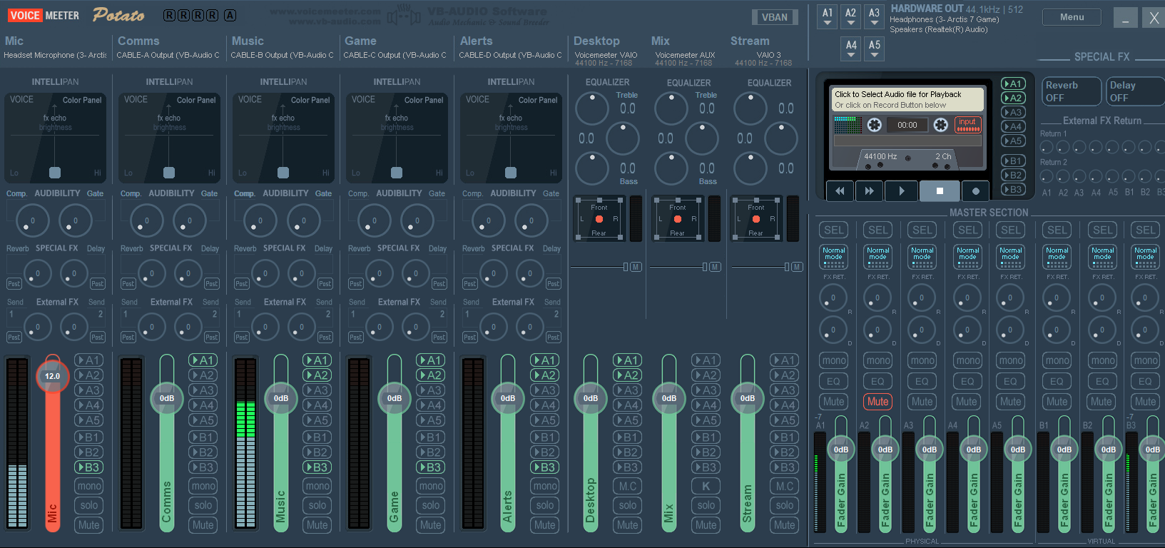
Task: Click the Voicemeeter Potato logo
Action: click(x=75, y=14)
